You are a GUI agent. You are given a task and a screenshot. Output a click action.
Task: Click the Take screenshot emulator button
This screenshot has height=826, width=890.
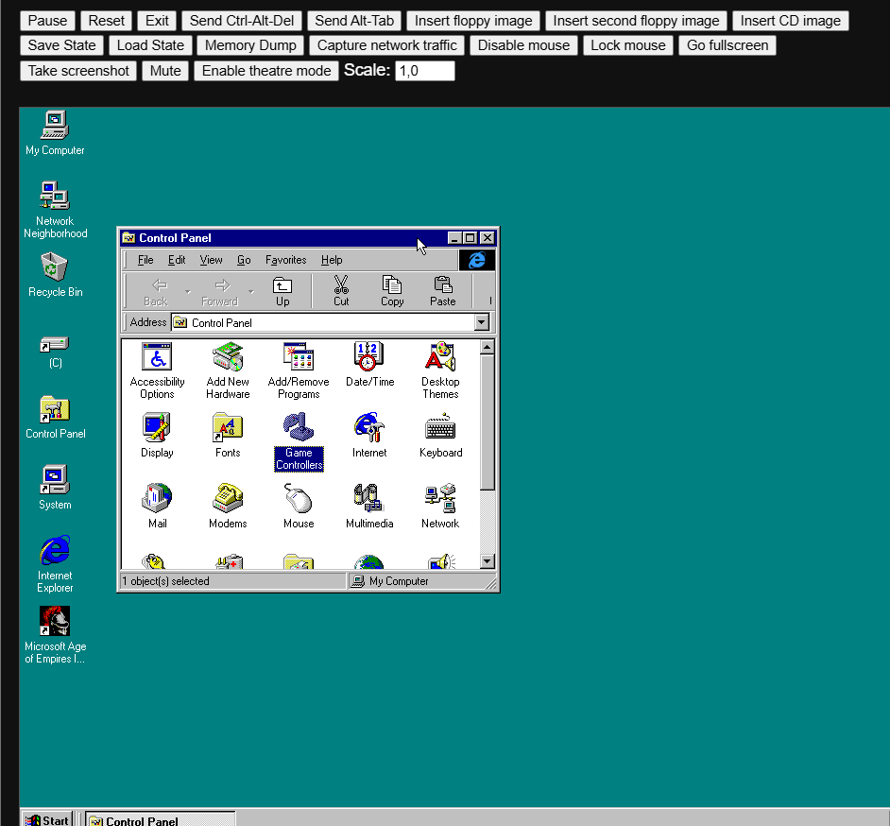point(77,70)
